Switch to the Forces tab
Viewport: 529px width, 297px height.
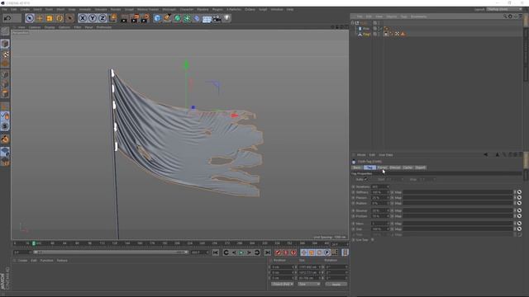pos(382,167)
